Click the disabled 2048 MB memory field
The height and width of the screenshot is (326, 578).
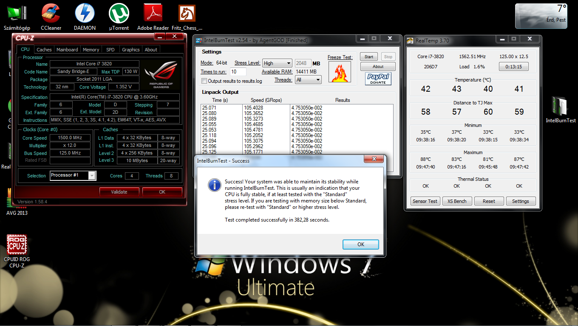point(303,63)
